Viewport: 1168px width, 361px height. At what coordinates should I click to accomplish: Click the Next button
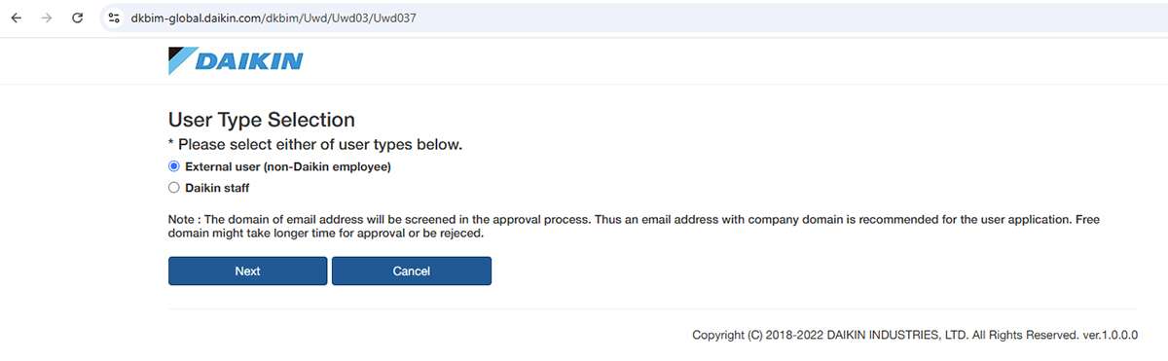coord(247,271)
